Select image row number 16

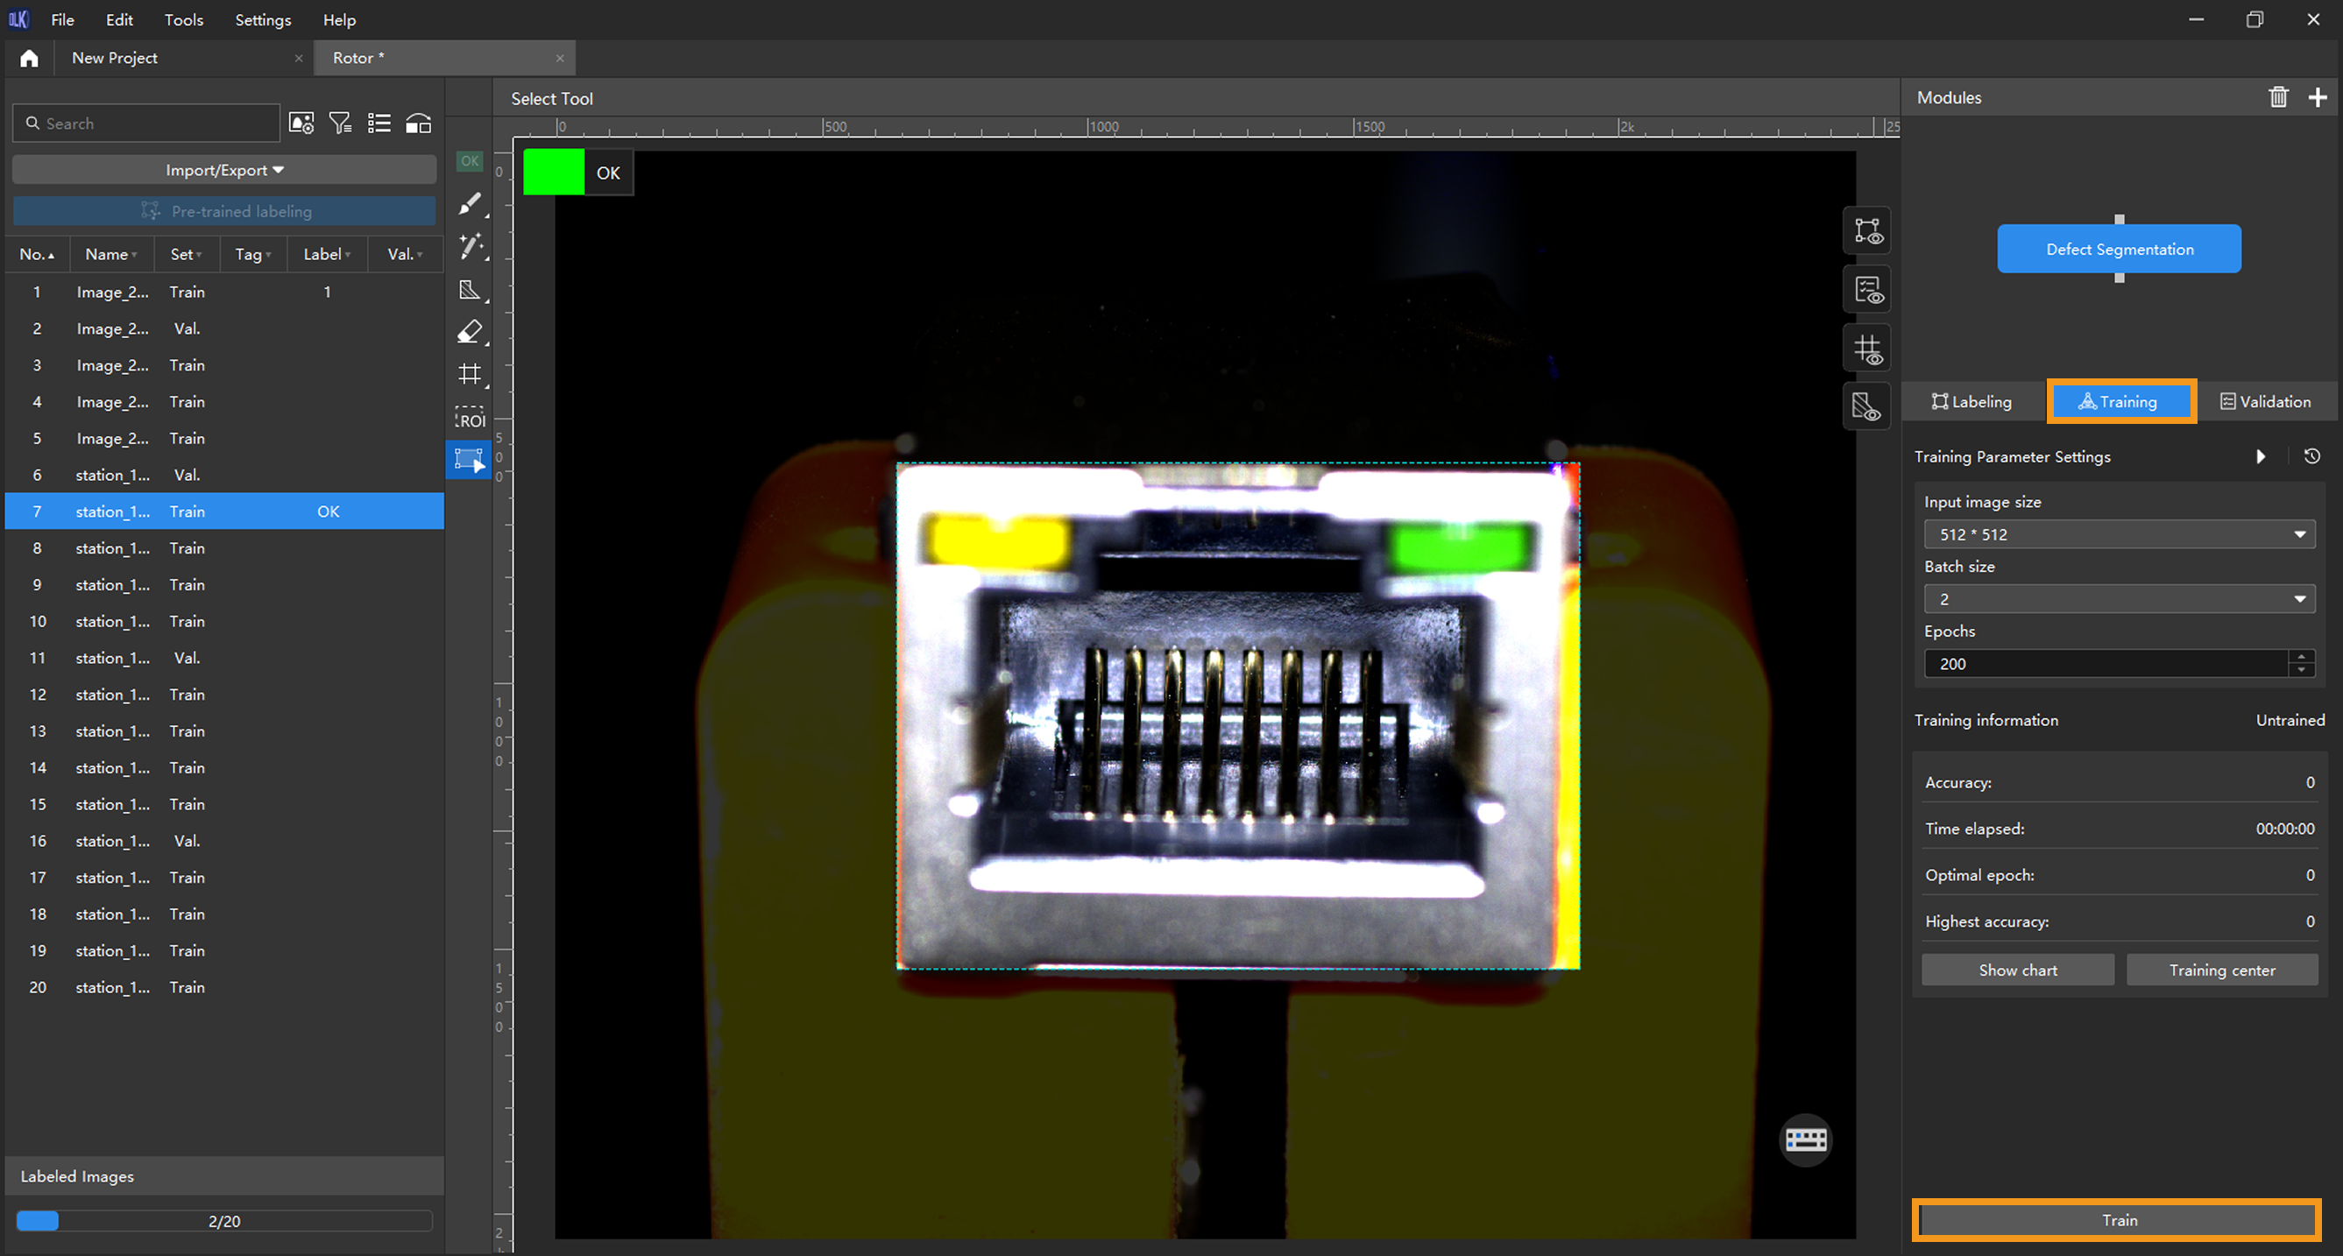[223, 840]
